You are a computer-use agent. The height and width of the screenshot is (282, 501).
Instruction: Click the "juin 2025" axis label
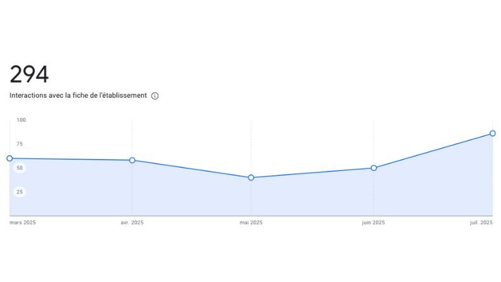(x=373, y=223)
